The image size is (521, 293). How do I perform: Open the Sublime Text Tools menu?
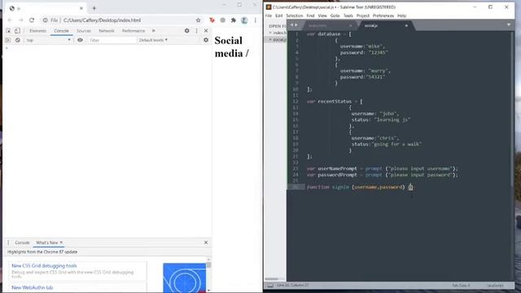coord(348,15)
